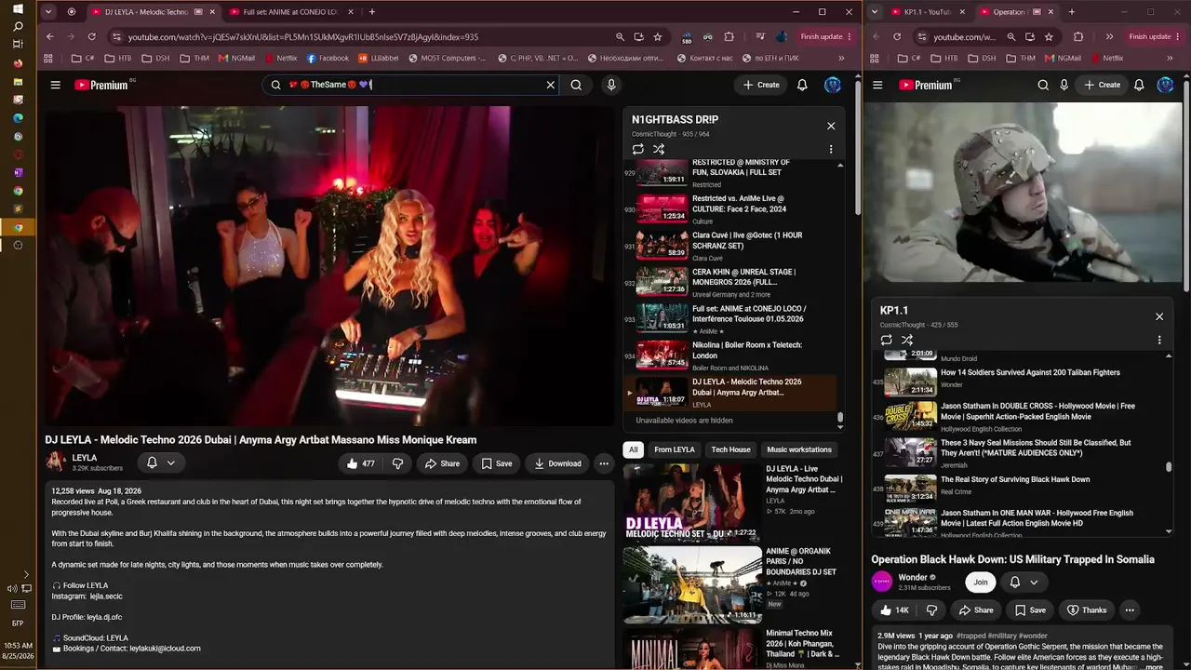
Task: Open N1GHTBASS DR!P playlist options menu
Action: point(831,149)
